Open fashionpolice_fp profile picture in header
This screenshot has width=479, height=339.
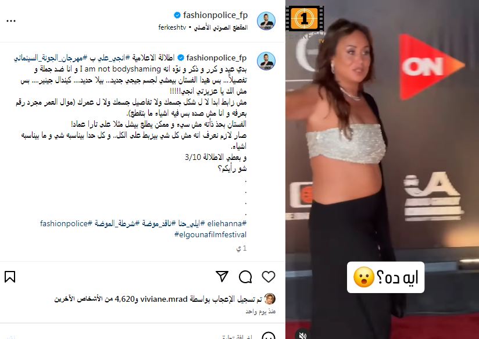coord(266,21)
